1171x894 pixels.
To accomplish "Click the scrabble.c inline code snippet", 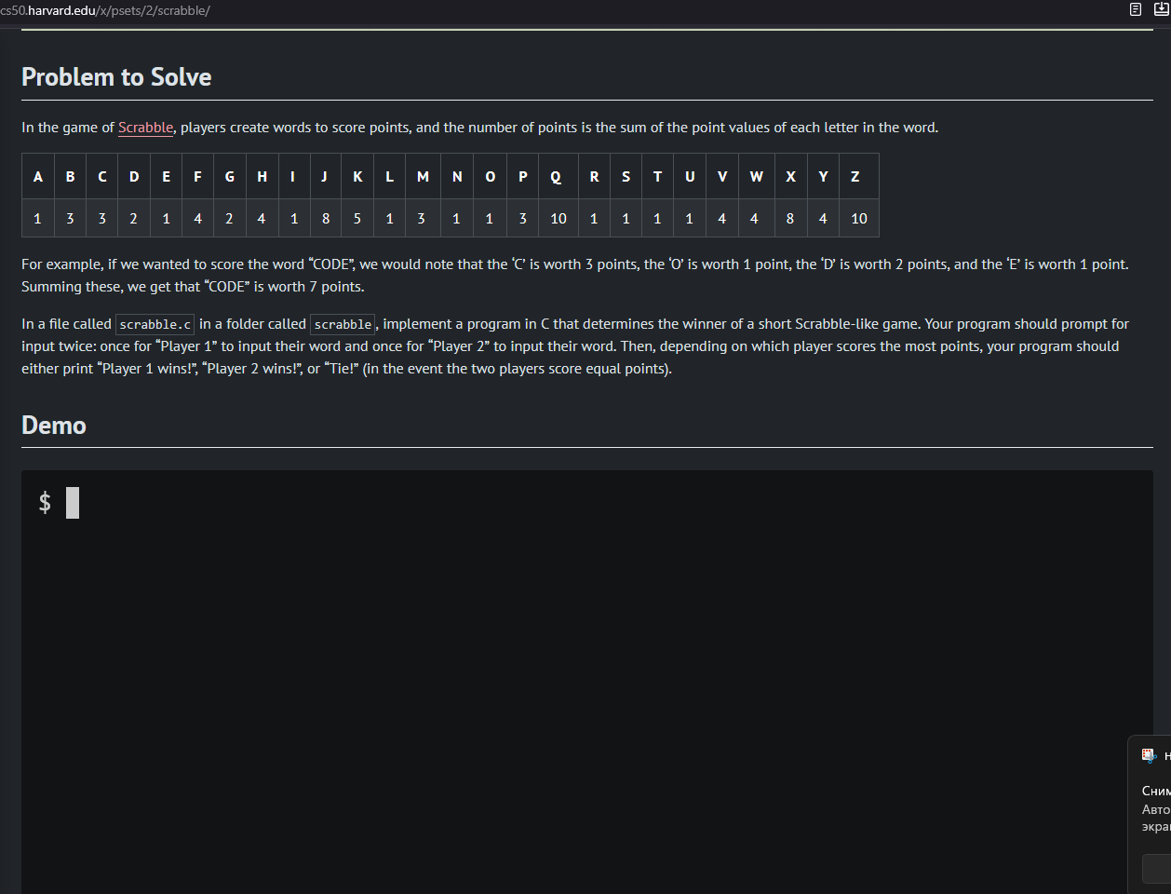I will (155, 325).
